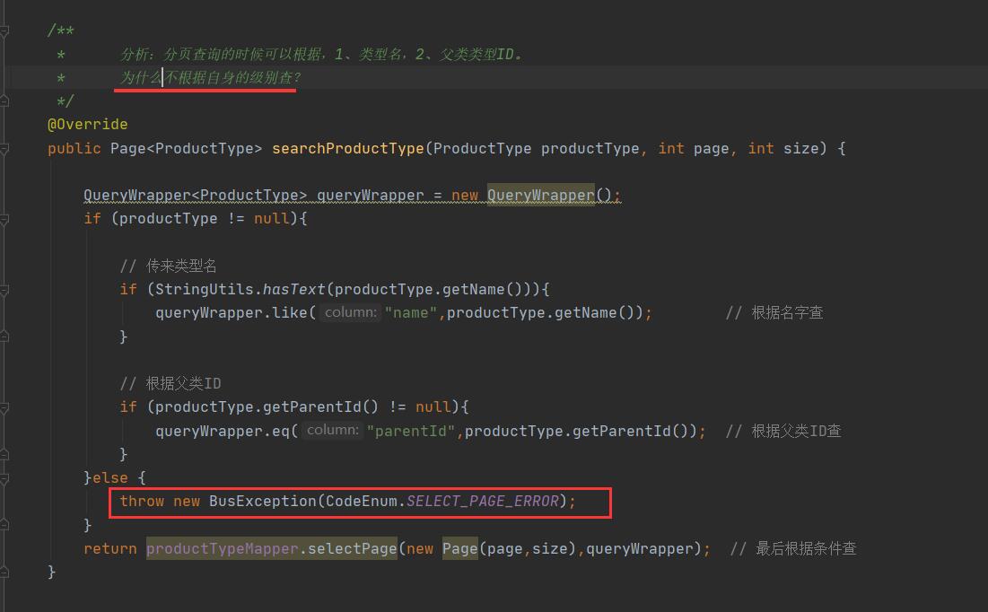The width and height of the screenshot is (988, 612).
Task: Click the 'like' method on queryWrapper
Action: click(x=289, y=312)
